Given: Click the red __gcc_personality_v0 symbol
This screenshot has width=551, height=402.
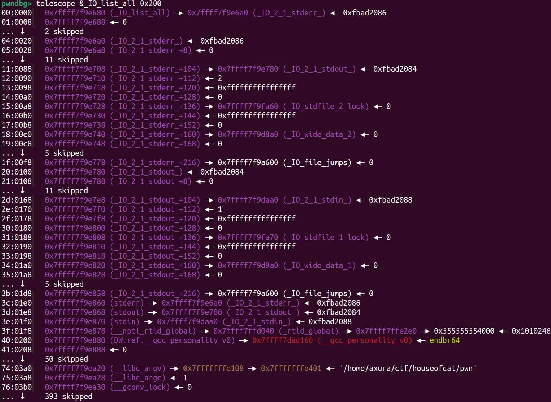Looking at the screenshot, I should [365, 340].
